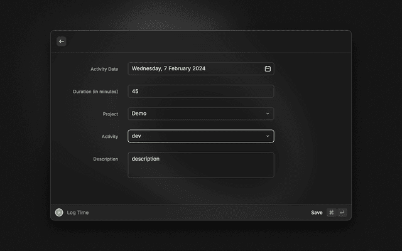Screen dimensions: 402x251
Task: Click the Duration (in minutes) label
Action: click(x=95, y=92)
